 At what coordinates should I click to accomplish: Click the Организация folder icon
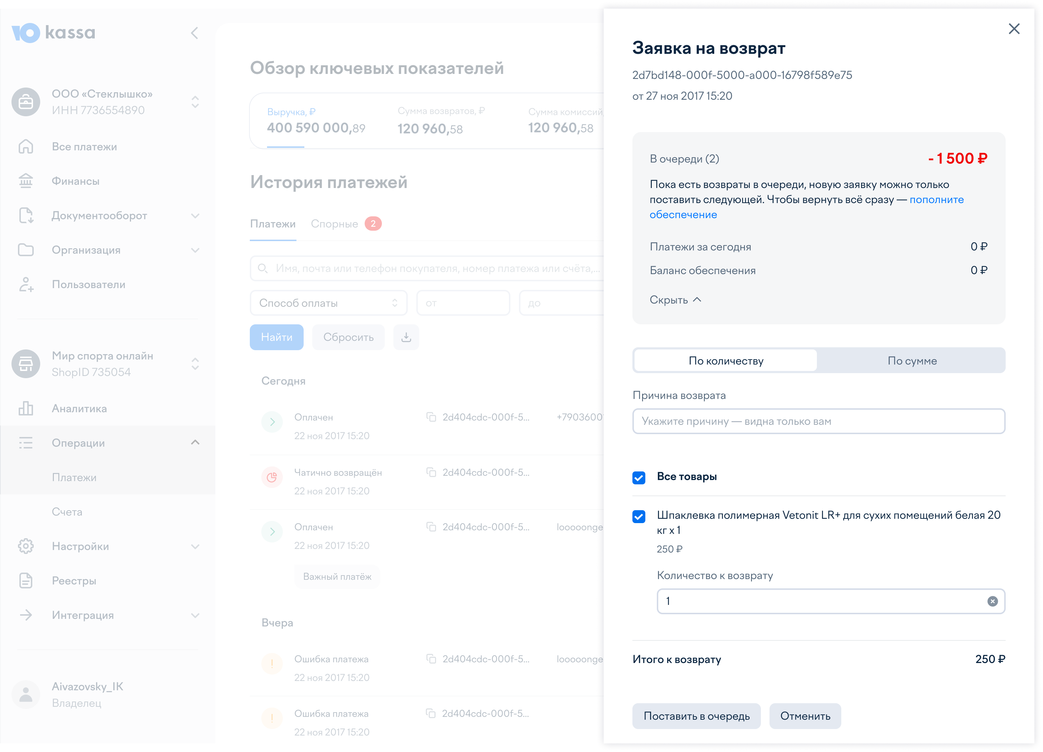[26, 250]
